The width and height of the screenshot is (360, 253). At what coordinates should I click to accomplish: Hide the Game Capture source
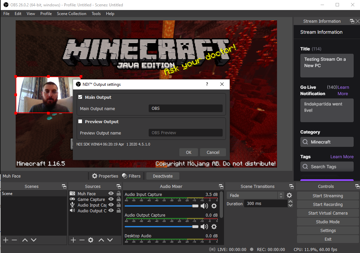pyautogui.click(x=111, y=199)
